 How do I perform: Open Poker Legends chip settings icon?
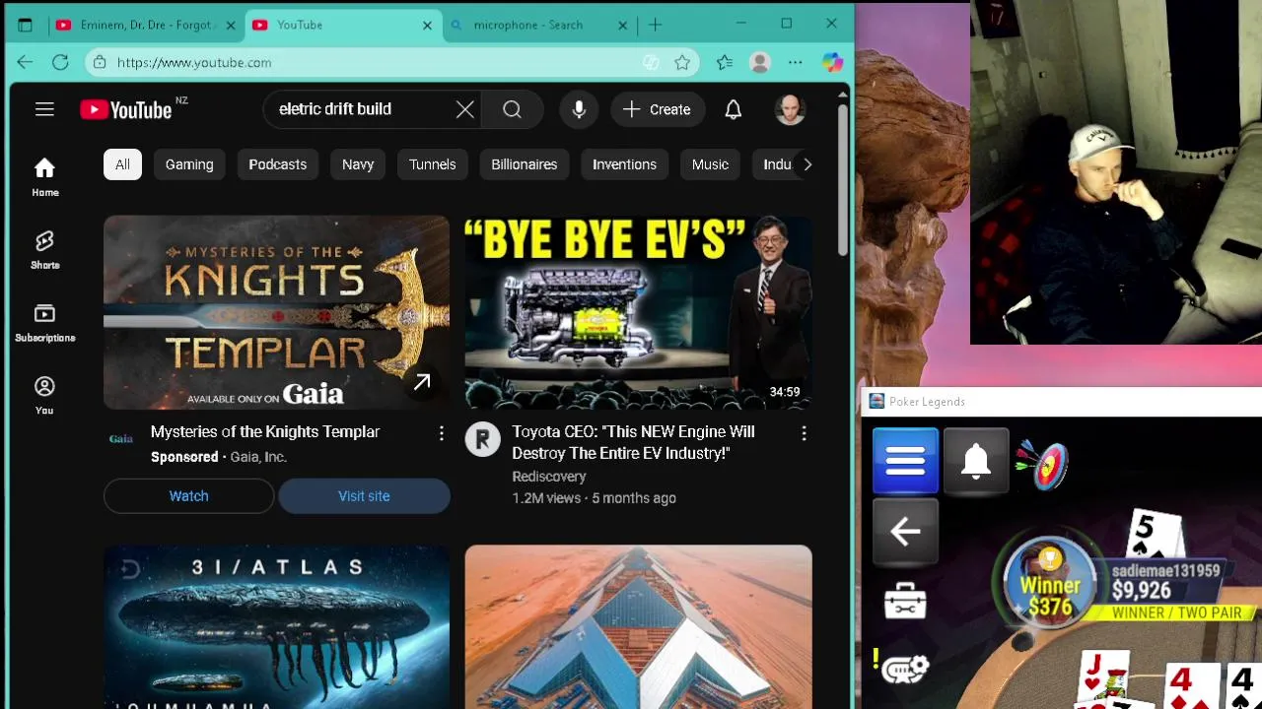[x=905, y=669]
